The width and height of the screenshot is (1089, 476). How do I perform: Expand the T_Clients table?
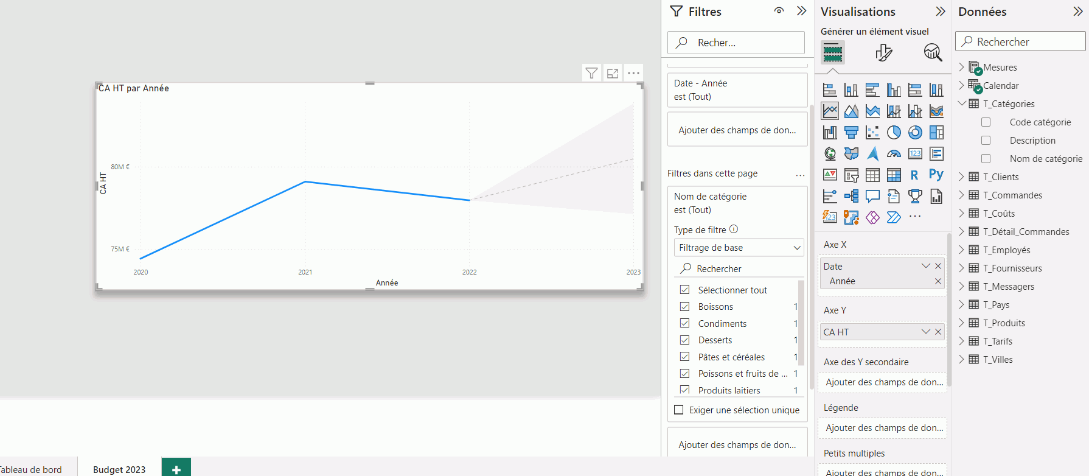pos(961,177)
